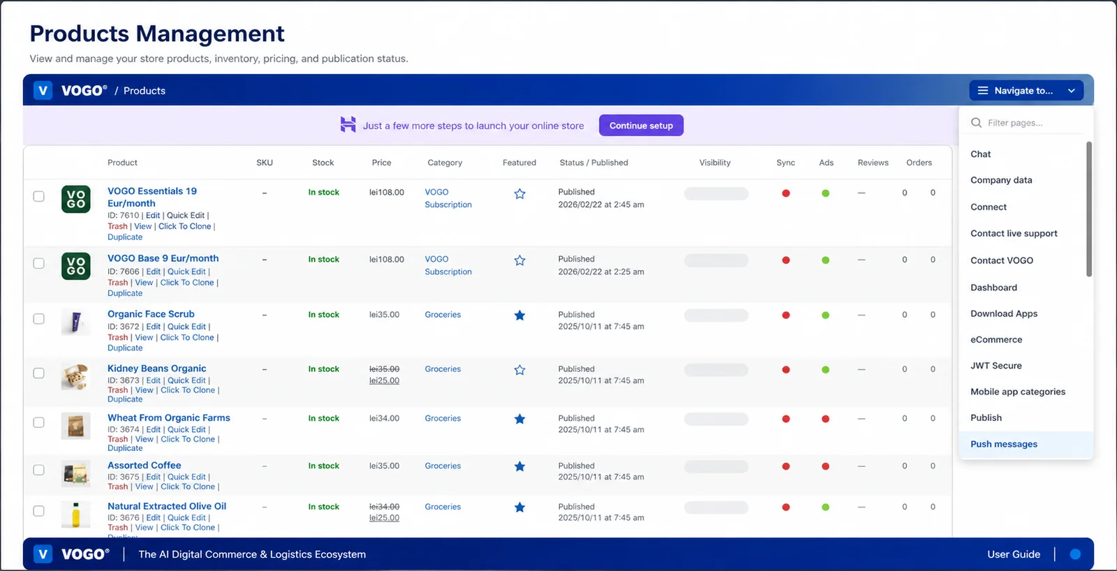Open Organic Face Scrub product thumbnail
The width and height of the screenshot is (1117, 571).
pos(76,322)
